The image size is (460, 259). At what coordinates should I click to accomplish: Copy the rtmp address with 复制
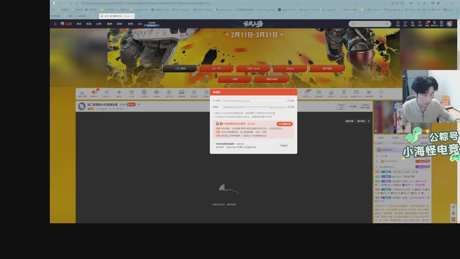pos(291,100)
